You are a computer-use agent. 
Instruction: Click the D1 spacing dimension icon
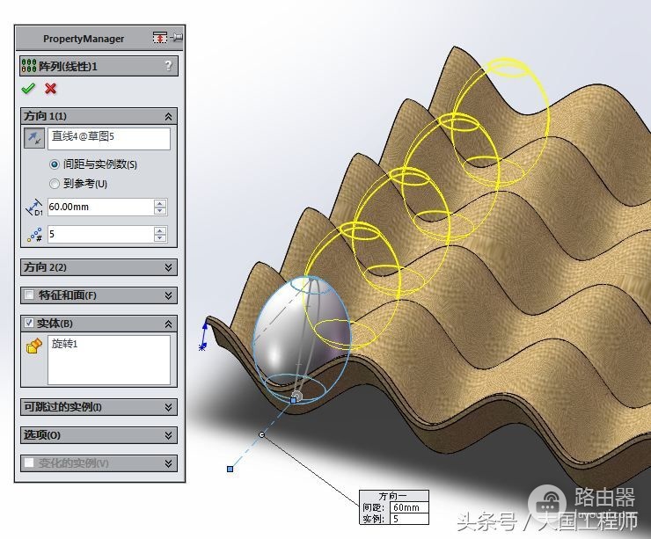[x=34, y=207]
